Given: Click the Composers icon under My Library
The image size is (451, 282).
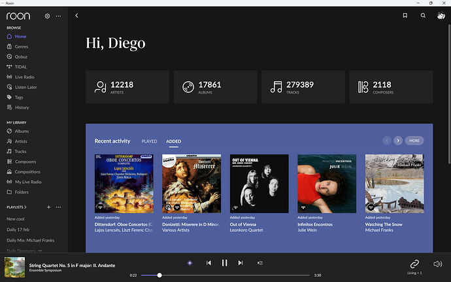Looking at the screenshot, I should pyautogui.click(x=9, y=162).
